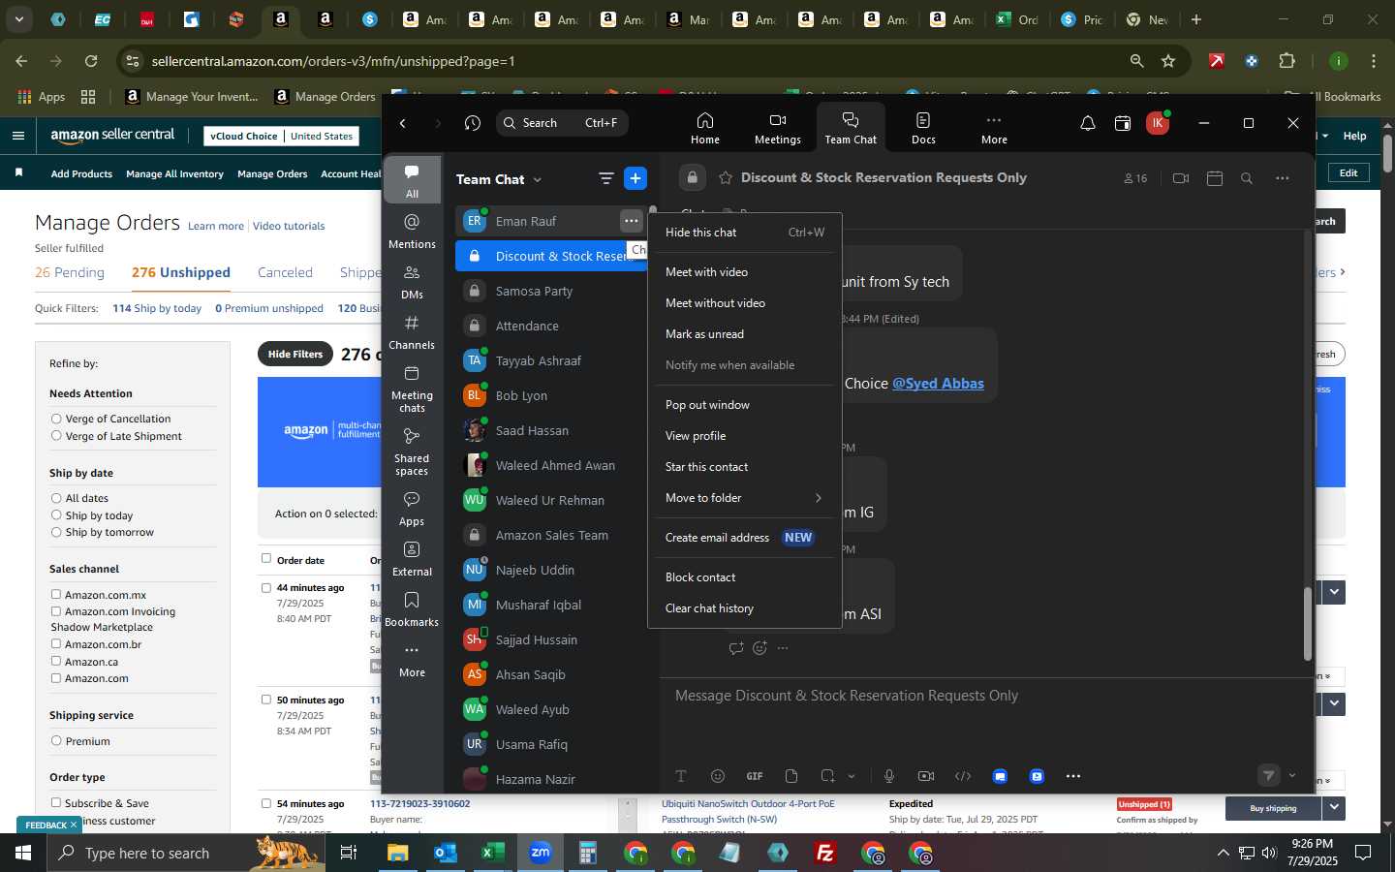The image size is (1395, 872).
Task: Select Mark as unread menu item
Action: (743, 334)
